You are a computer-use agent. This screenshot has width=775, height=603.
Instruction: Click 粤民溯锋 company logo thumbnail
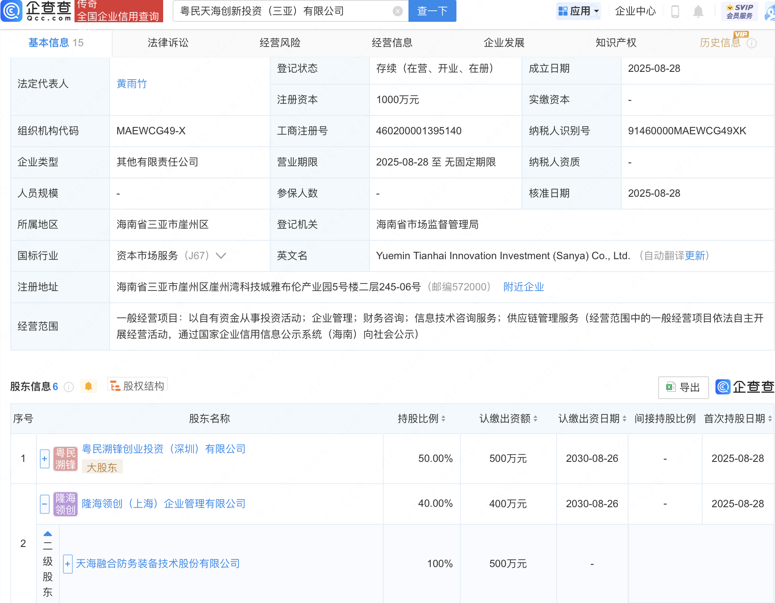(66, 459)
